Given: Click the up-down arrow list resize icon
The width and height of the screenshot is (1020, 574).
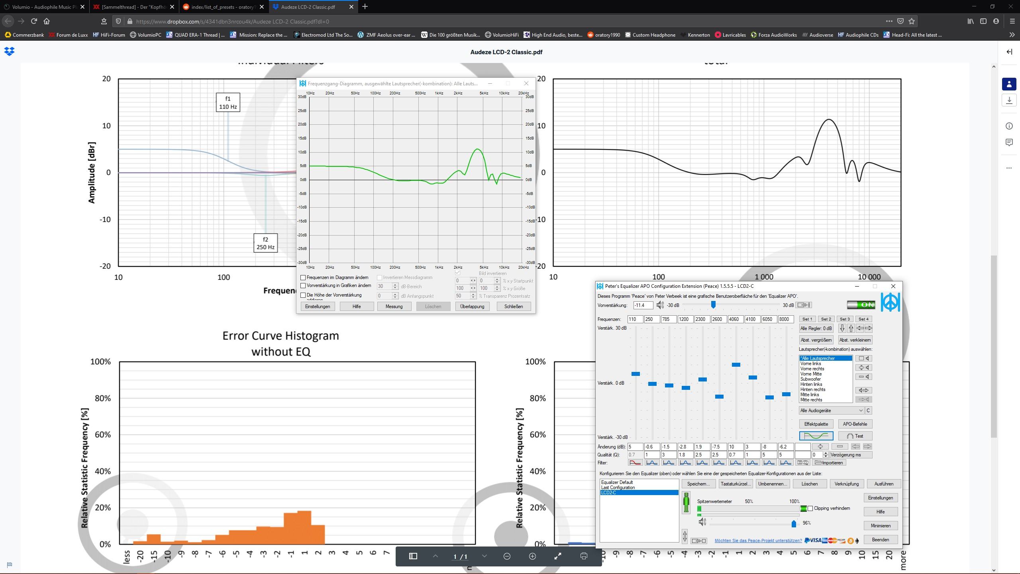Looking at the screenshot, I should 685,536.
